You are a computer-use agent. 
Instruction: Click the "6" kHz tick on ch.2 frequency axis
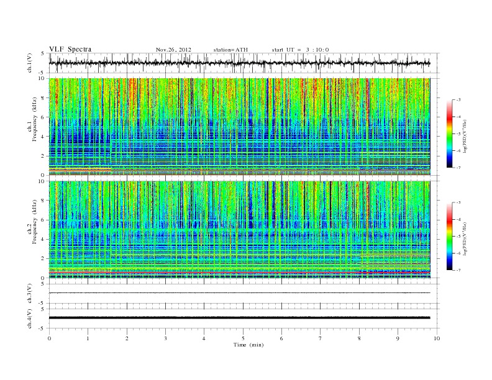tap(43, 220)
